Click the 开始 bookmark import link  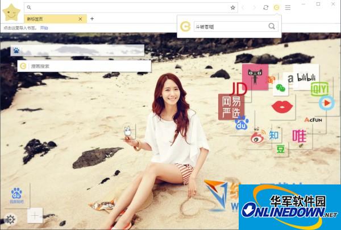pyautogui.click(x=44, y=27)
